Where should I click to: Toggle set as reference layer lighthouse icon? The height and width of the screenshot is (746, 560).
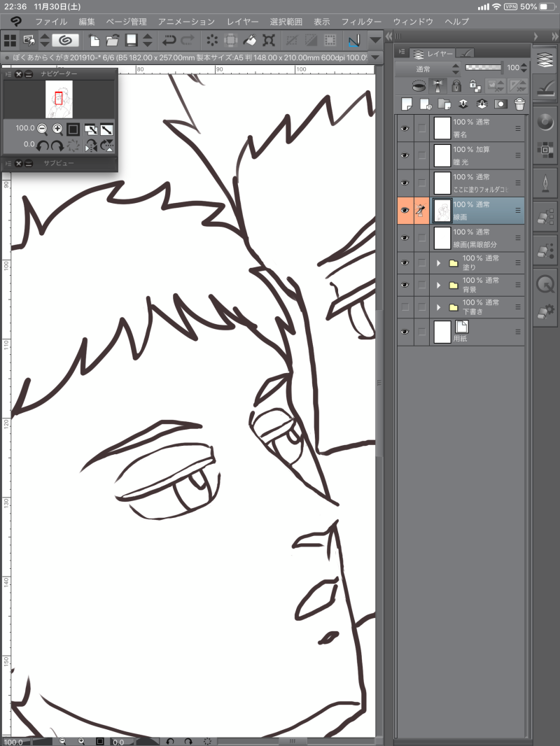pos(437,85)
